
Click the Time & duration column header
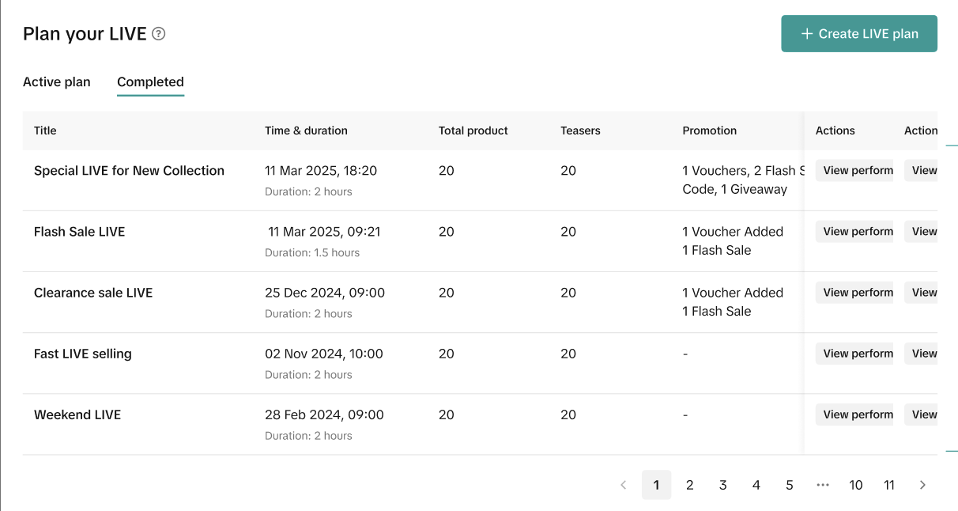click(x=306, y=131)
